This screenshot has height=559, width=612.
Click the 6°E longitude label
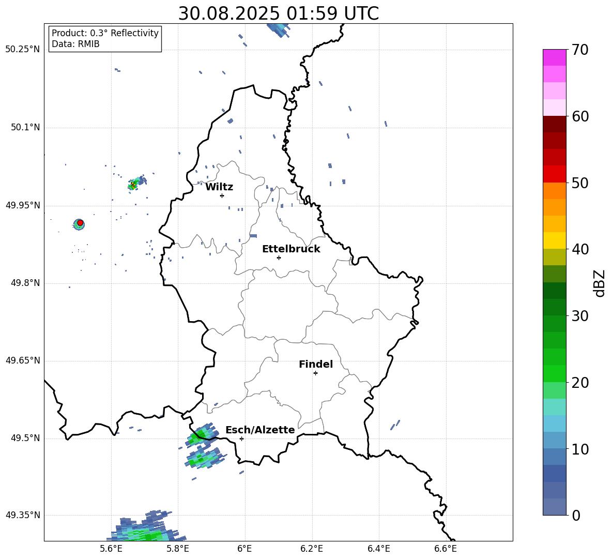pyautogui.click(x=244, y=549)
